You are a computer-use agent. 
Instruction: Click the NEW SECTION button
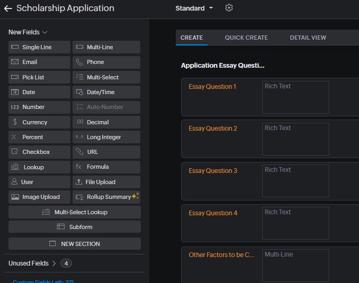click(75, 244)
